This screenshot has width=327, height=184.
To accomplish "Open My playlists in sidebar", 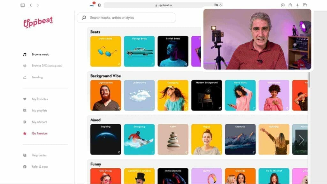I will 39,111.
